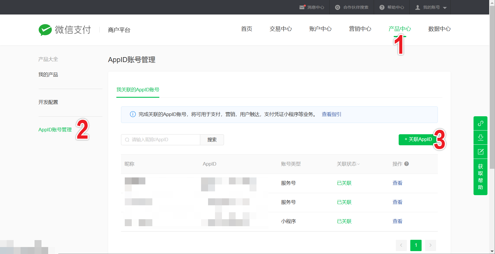495x254 pixels.
Task: Click the page vertical scrollbar
Action: [492, 87]
